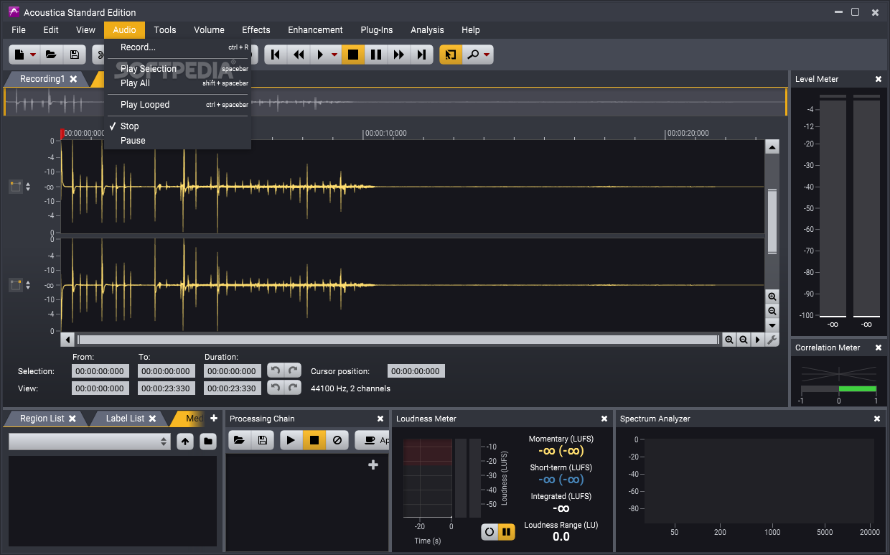This screenshot has width=890, height=555.
Task: Click Processing Chain bypass circle icon
Action: [x=337, y=440]
